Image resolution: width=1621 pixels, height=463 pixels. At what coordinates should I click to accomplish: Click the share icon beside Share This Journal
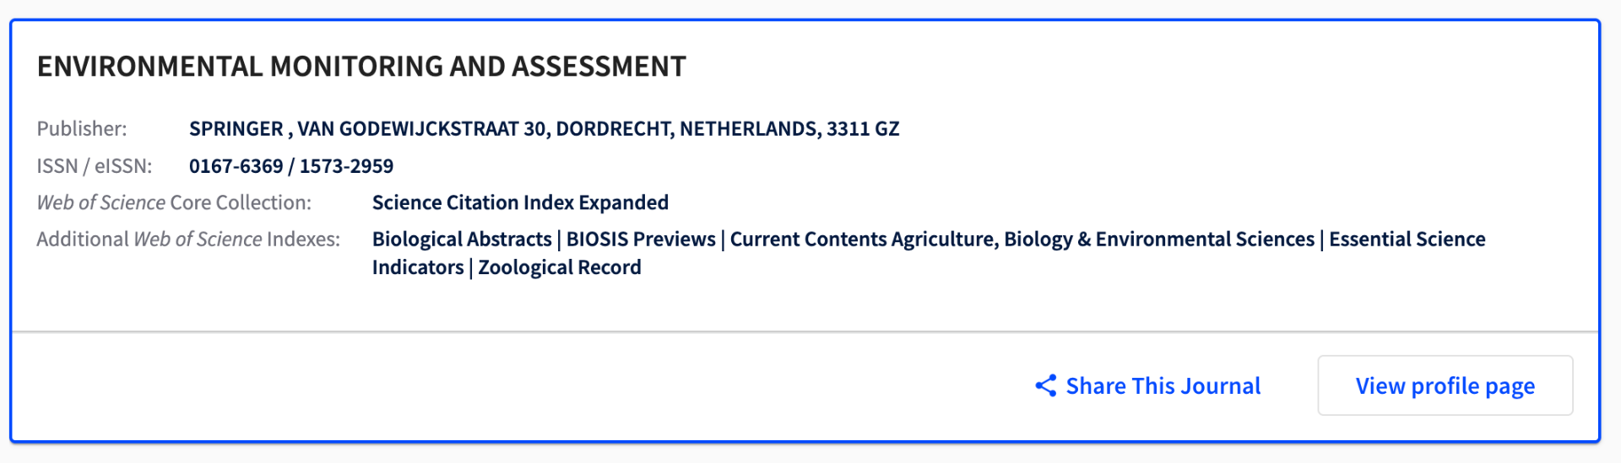pos(1045,386)
